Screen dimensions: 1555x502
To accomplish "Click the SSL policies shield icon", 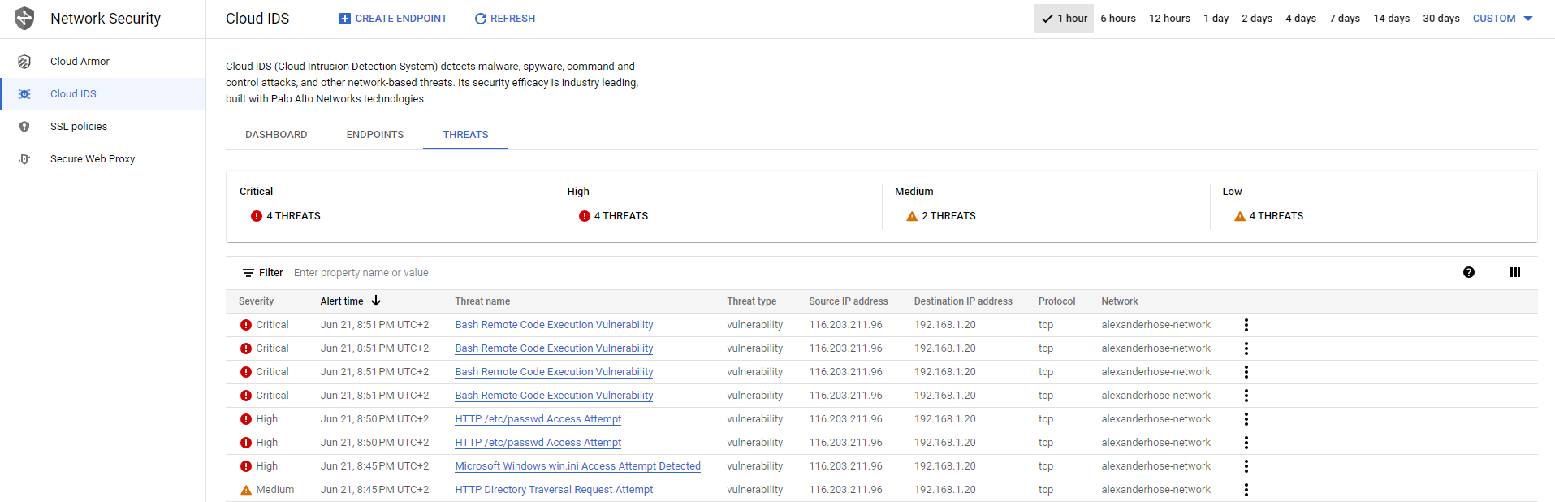I will [x=24, y=127].
